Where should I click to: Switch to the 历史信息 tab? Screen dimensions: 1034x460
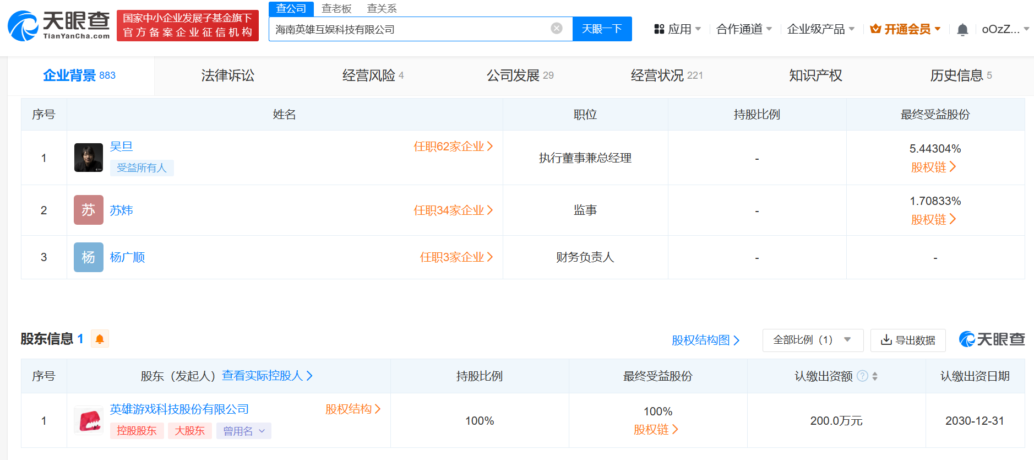961,75
